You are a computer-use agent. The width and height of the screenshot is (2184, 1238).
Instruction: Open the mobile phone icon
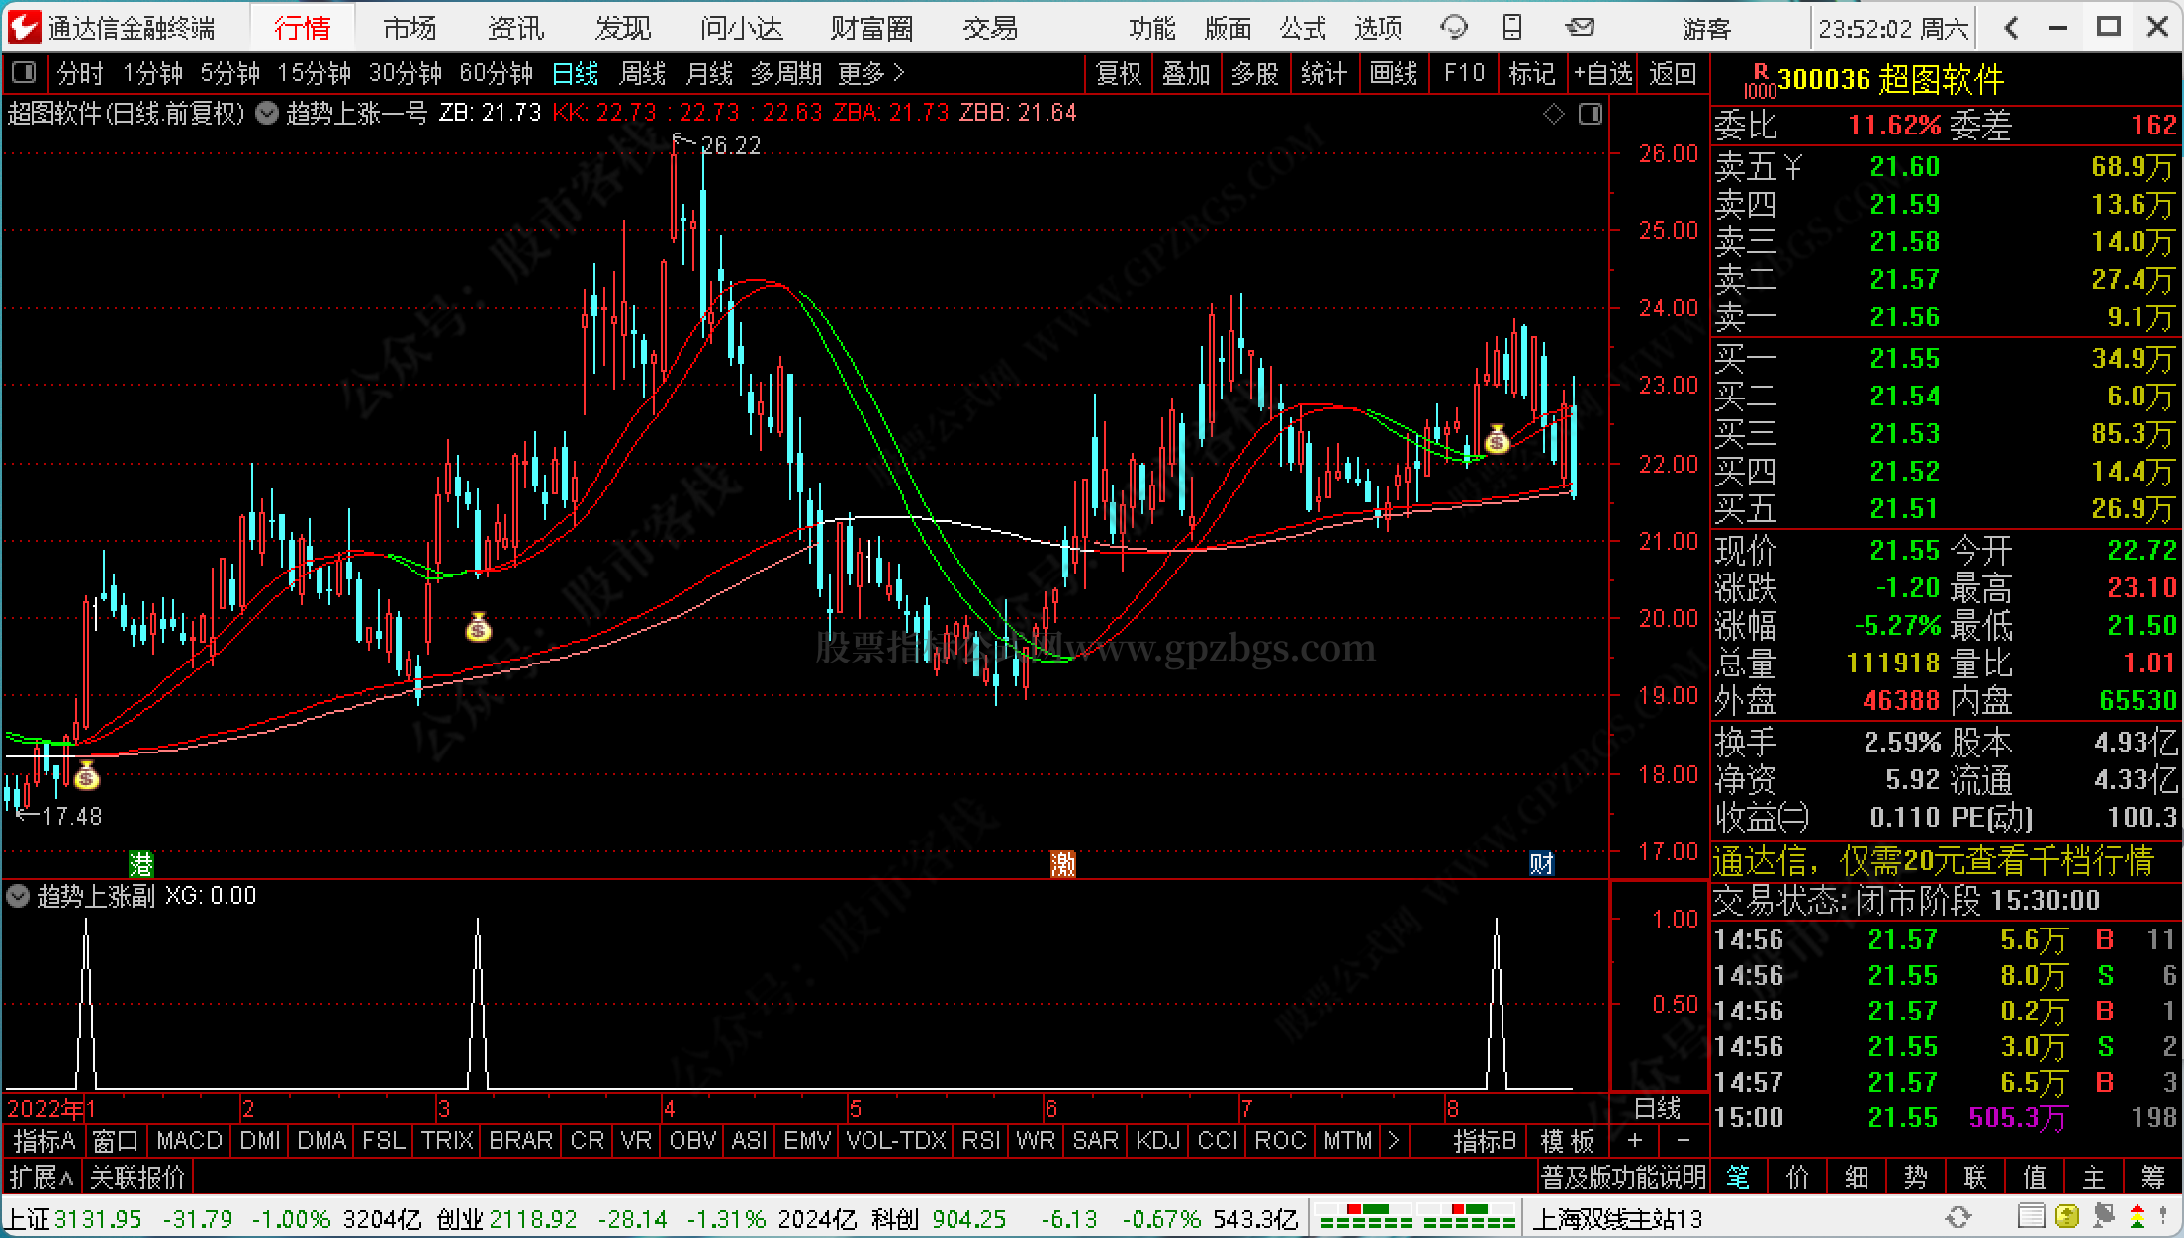pyautogui.click(x=1512, y=28)
